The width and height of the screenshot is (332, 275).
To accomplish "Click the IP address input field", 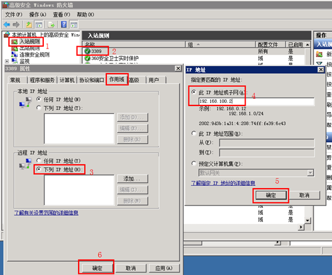I will pos(256,101).
